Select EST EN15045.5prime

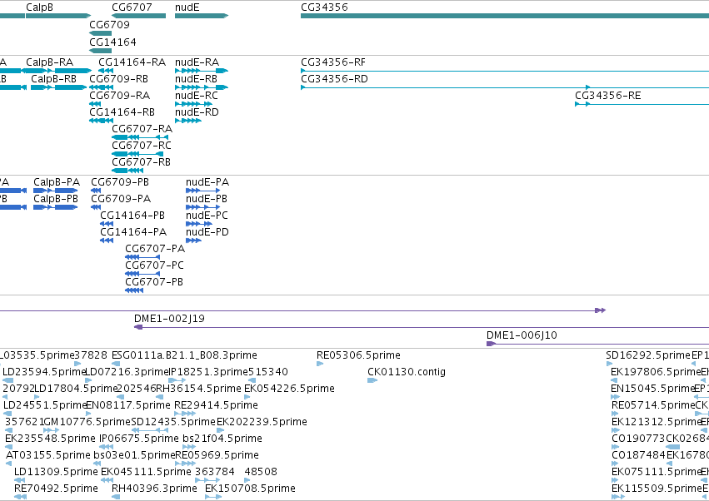click(x=652, y=389)
